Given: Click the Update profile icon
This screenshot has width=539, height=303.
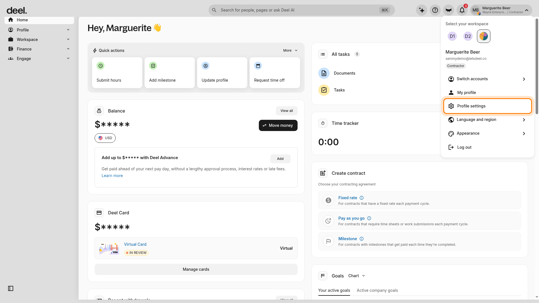Looking at the screenshot, I should pyautogui.click(x=205, y=66).
